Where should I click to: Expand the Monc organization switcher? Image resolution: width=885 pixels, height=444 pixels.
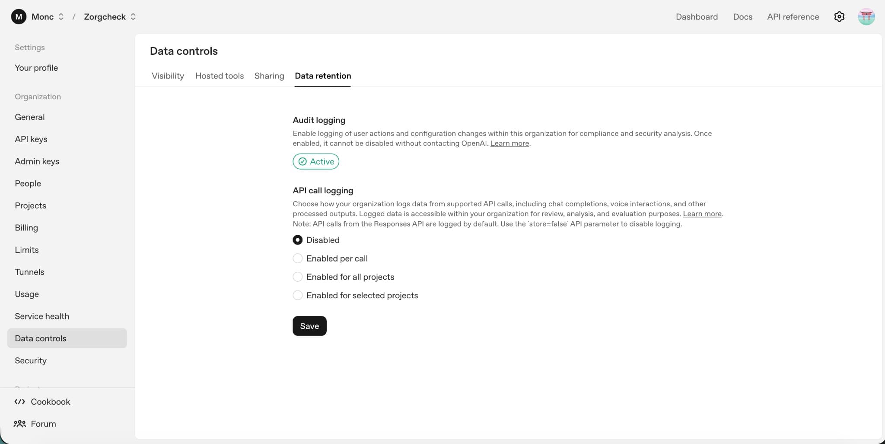[x=61, y=17]
